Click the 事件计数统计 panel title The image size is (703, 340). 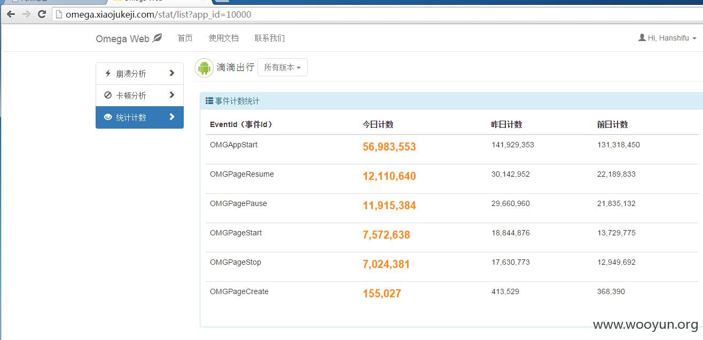pyautogui.click(x=237, y=101)
